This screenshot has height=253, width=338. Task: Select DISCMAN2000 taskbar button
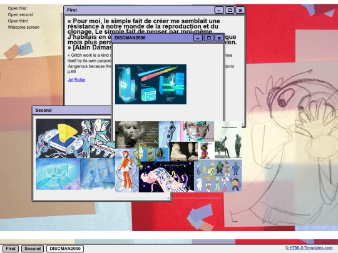tap(65, 249)
